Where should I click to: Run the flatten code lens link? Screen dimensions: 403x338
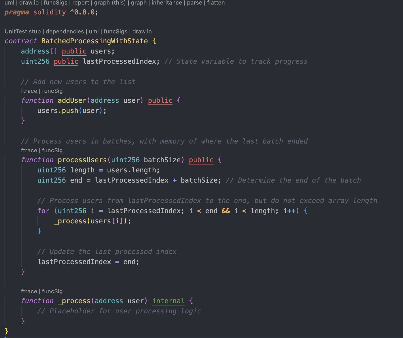click(x=216, y=3)
